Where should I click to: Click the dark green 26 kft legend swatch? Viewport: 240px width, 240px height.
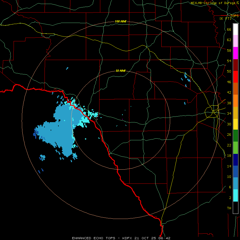click(235, 136)
